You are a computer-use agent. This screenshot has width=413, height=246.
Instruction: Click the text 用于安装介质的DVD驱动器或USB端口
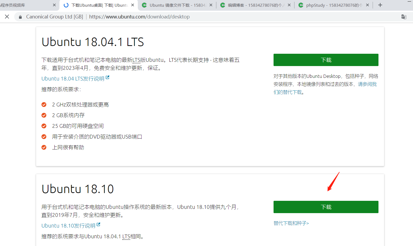97,137
